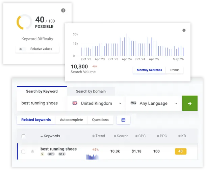Click the keyword difficulty circular gauge
The height and width of the screenshot is (170, 206).
click(x=24, y=22)
